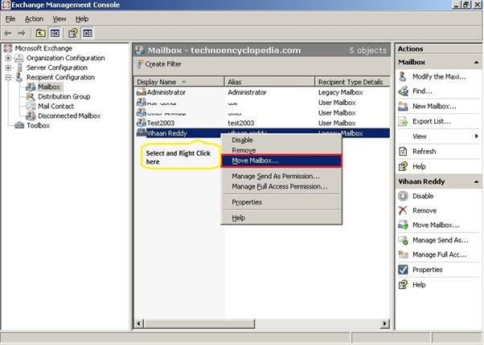
Task: Click the Export List action icon
Action: coord(403,121)
